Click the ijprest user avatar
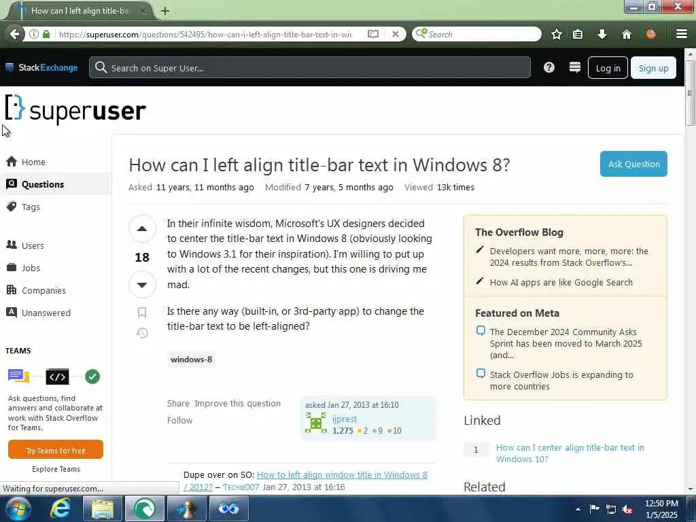The height and width of the screenshot is (522, 696). click(316, 423)
